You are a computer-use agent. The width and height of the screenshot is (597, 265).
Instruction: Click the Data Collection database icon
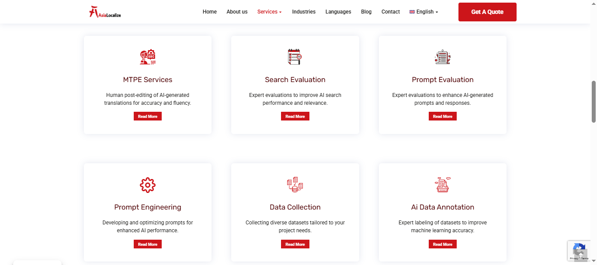coord(295,185)
